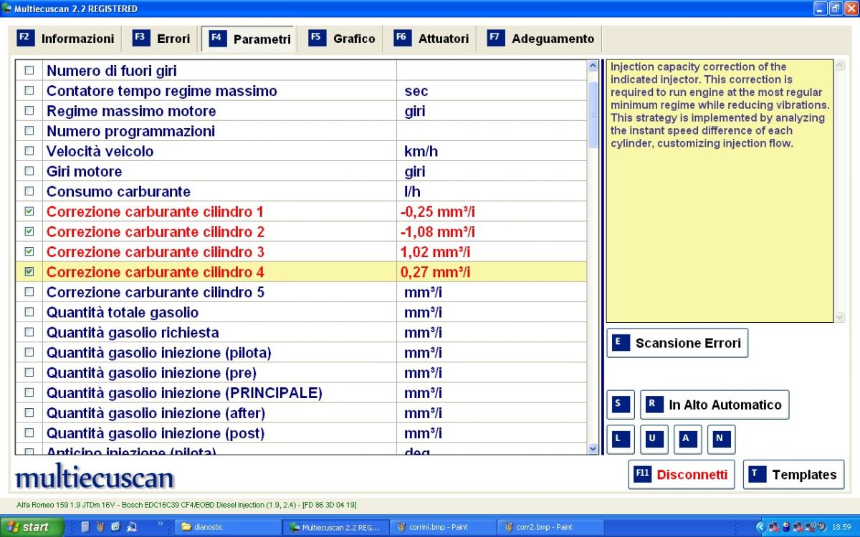Tick the Numero di fuori giri checkbox
The image size is (860, 537).
pos(29,71)
